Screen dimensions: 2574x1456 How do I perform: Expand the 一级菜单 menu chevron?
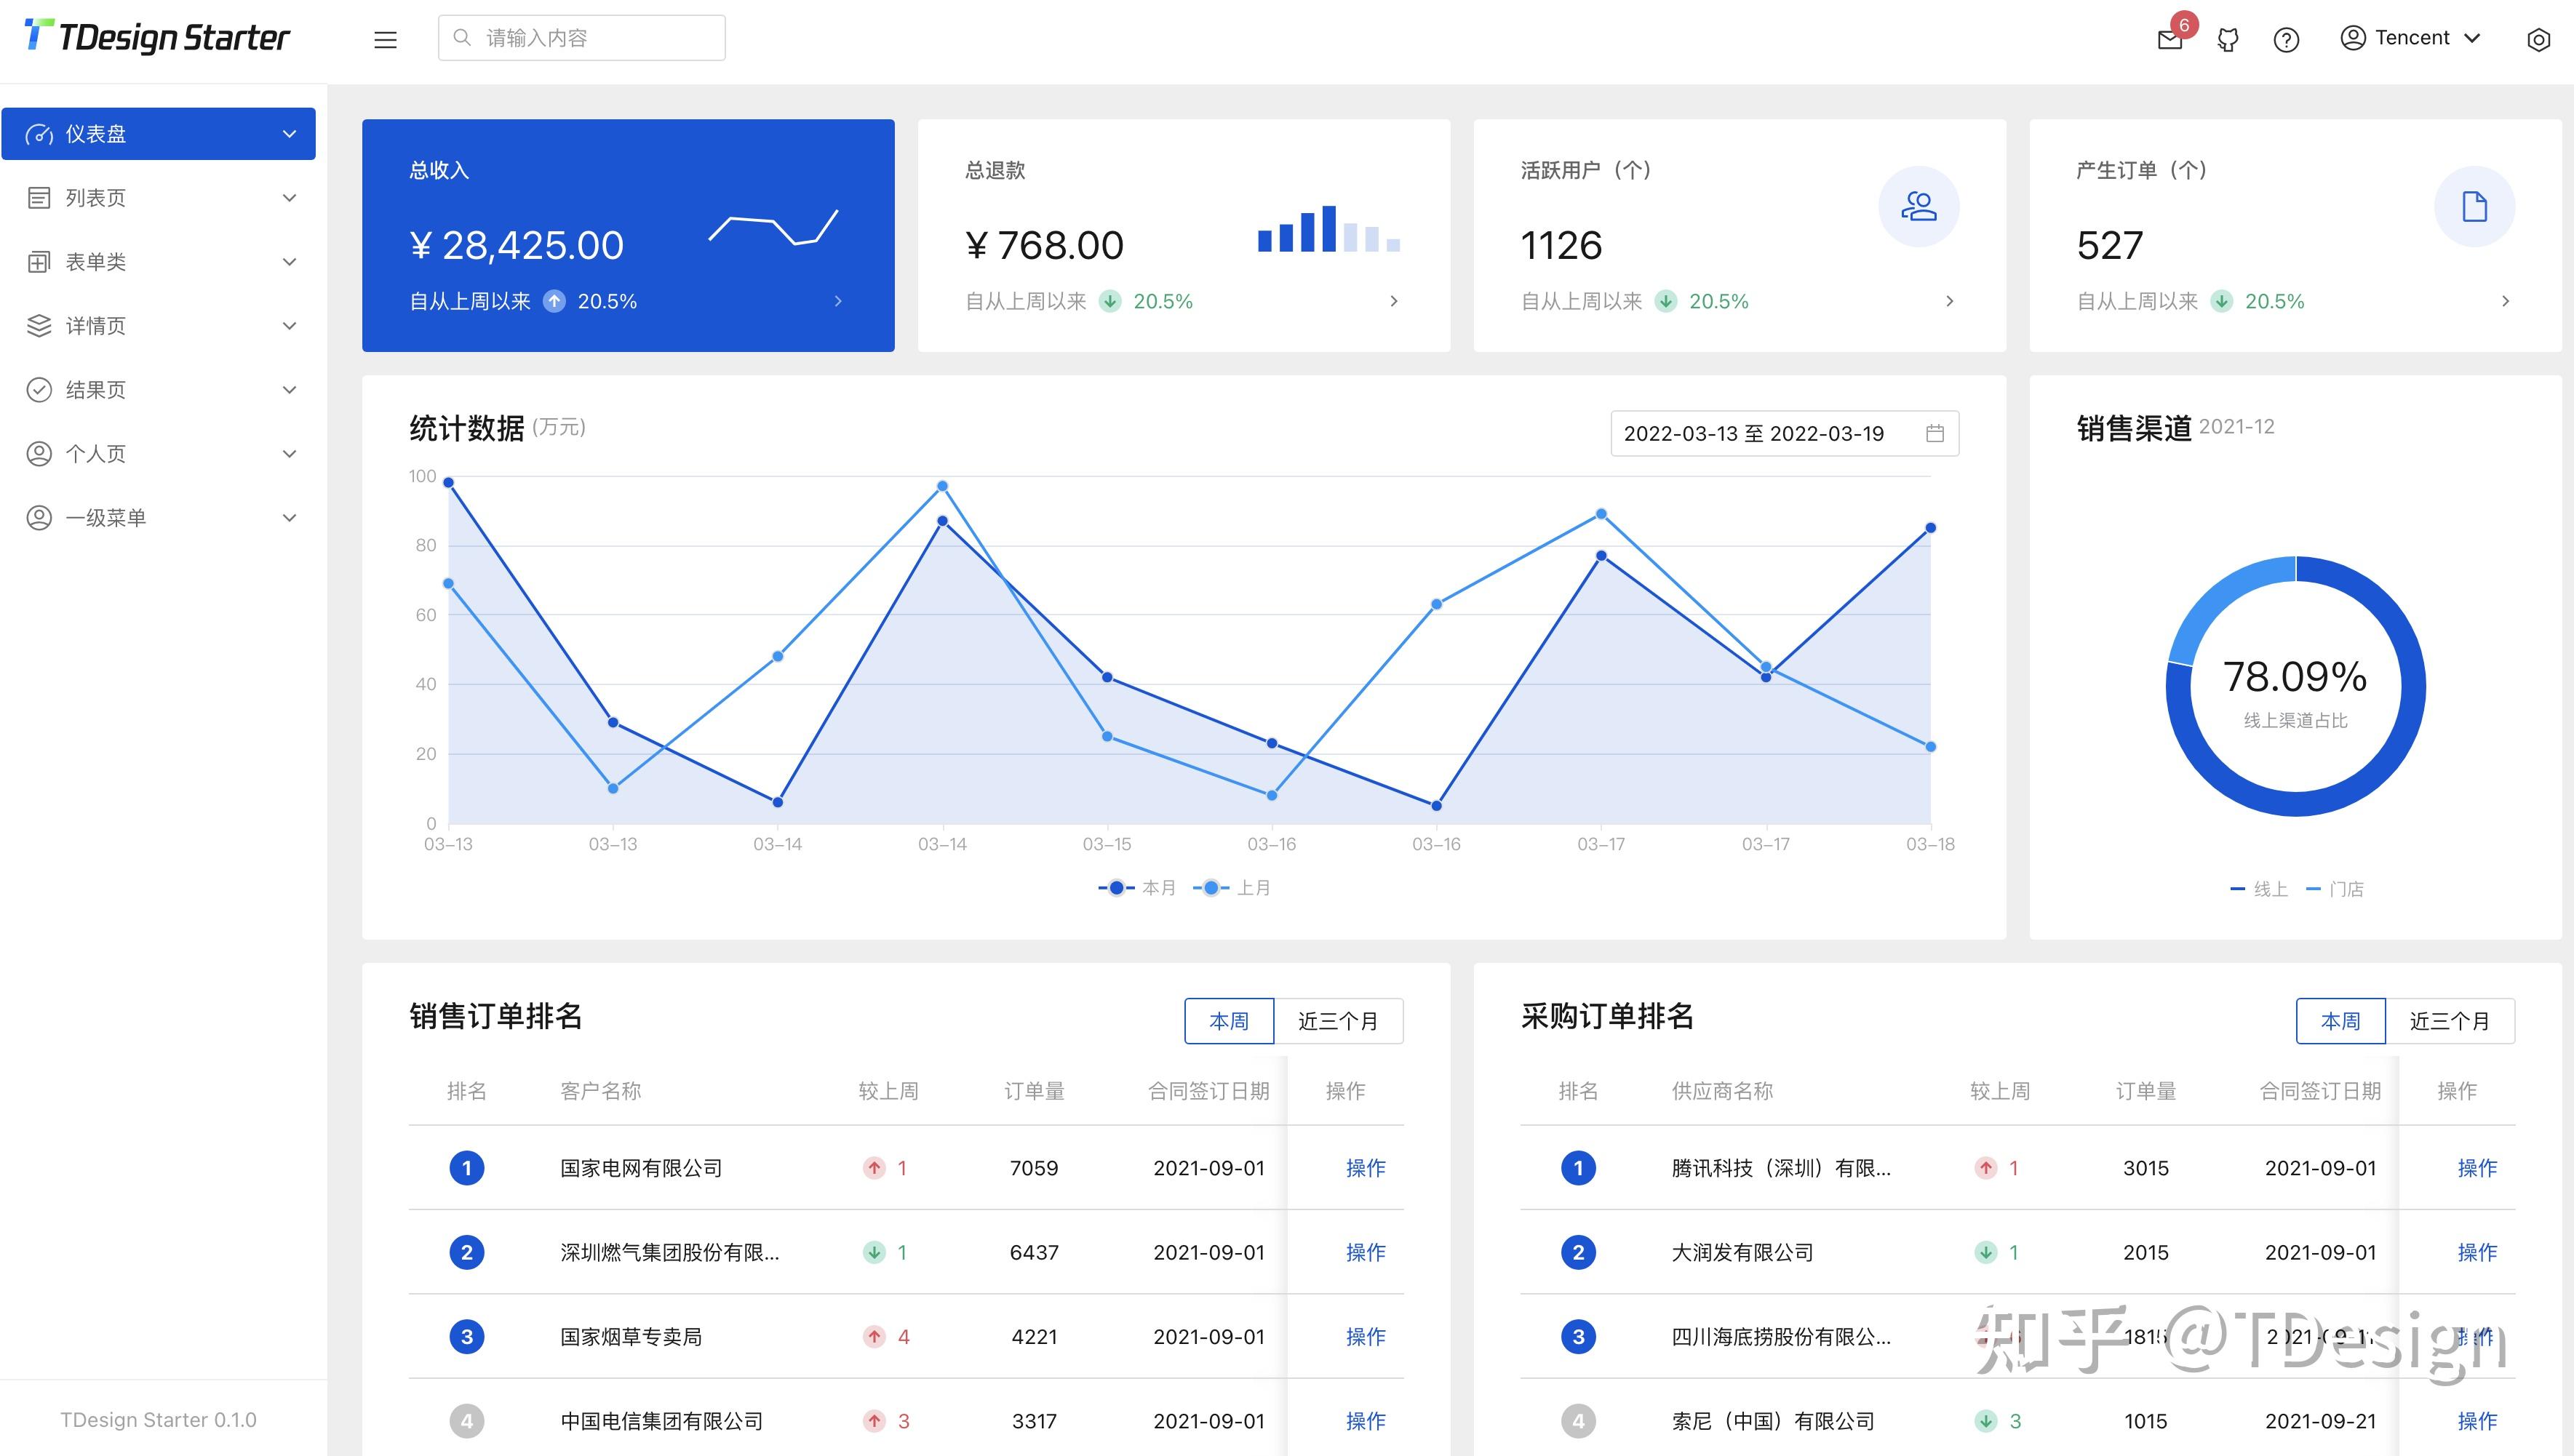pos(289,518)
